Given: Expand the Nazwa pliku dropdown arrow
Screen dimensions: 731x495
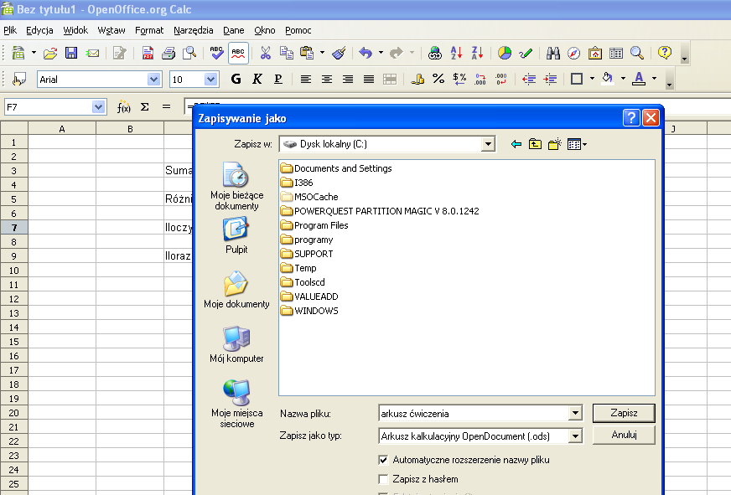Looking at the screenshot, I should click(x=575, y=413).
